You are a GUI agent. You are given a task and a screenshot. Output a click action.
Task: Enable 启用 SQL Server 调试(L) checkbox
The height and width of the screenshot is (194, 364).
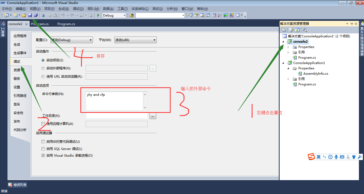coord(43,149)
